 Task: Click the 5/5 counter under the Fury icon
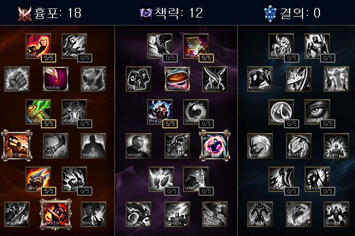pos(48,58)
